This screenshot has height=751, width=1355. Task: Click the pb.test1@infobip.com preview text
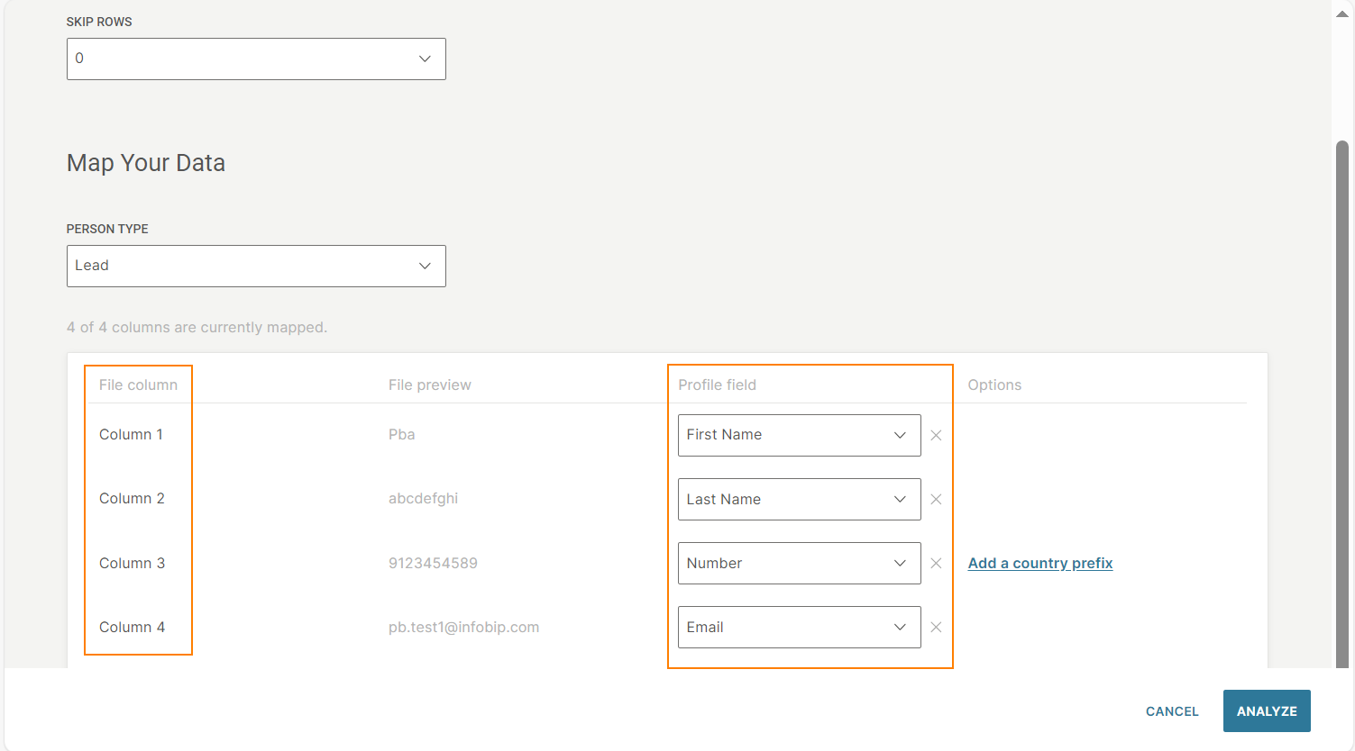(463, 628)
